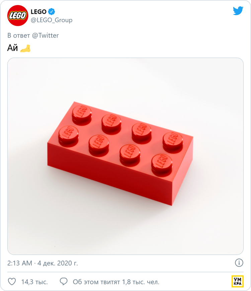Click the Twitter bird icon
Viewport: 251px width, 291px height.
[238, 10]
